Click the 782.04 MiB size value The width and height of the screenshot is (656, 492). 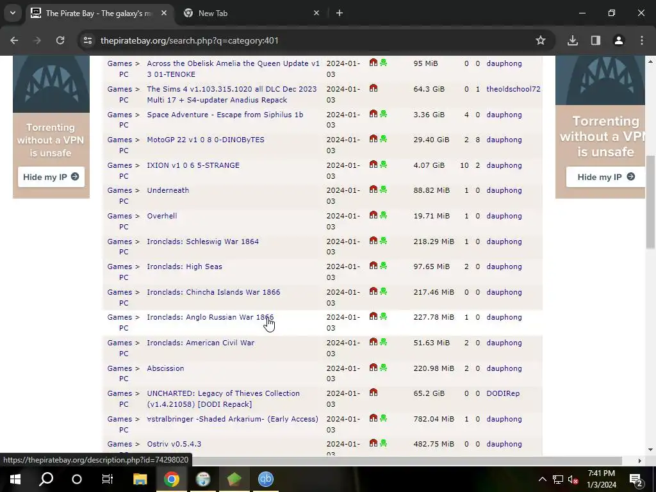[434, 419]
